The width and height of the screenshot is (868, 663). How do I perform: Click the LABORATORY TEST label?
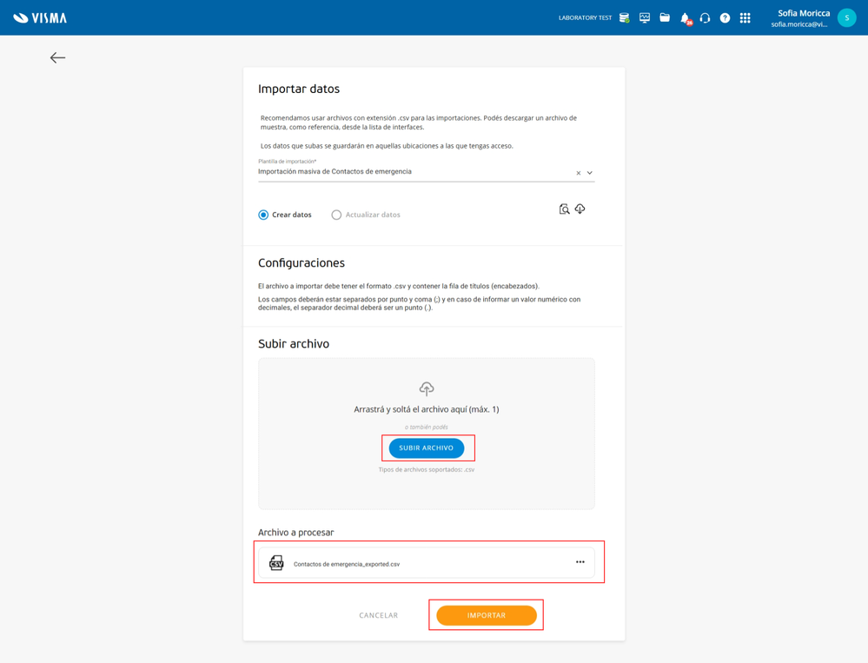[x=585, y=18]
